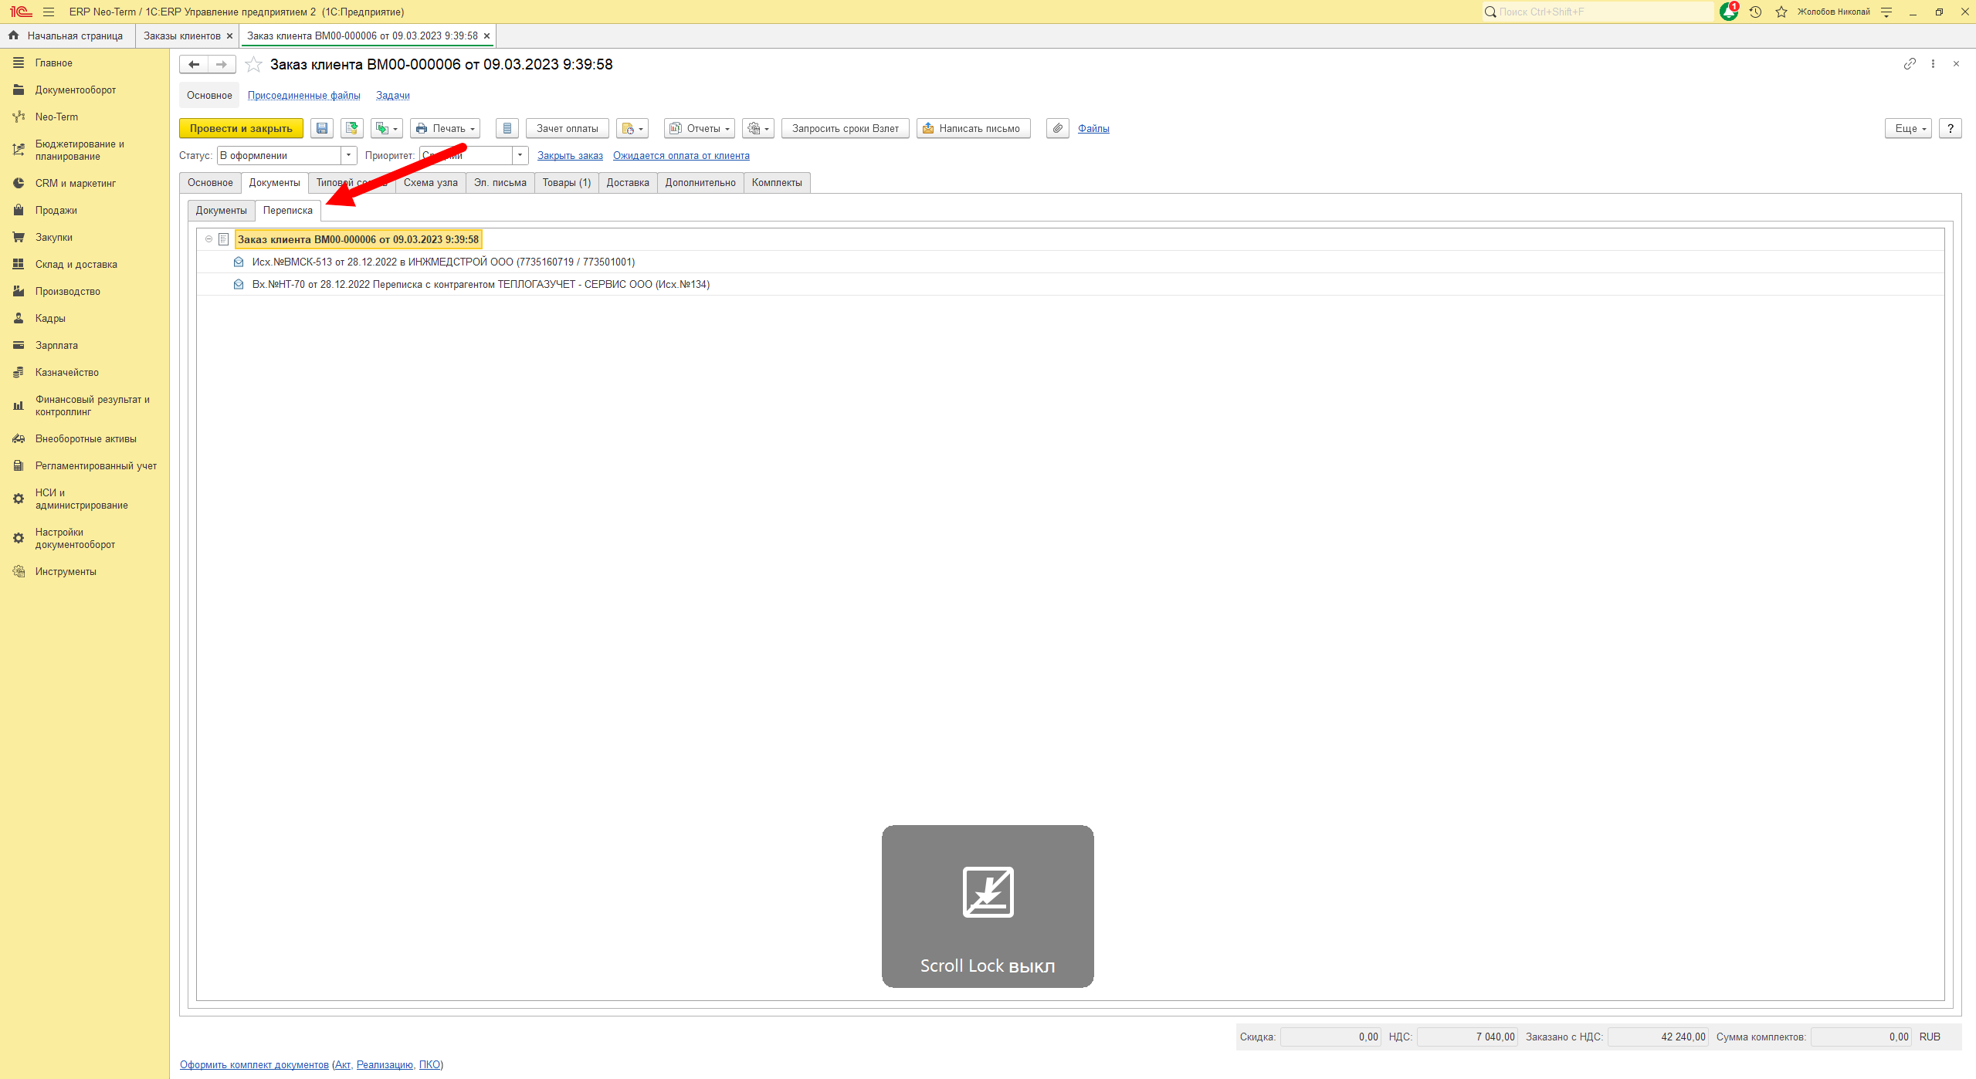Open the Еще menu button

(1908, 128)
